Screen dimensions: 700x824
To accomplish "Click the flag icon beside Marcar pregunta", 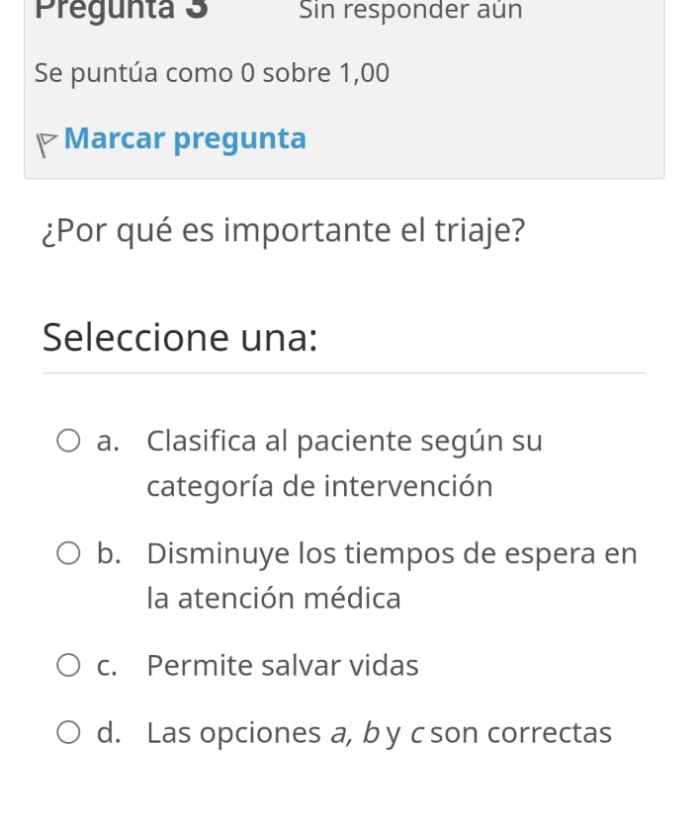I will point(45,139).
